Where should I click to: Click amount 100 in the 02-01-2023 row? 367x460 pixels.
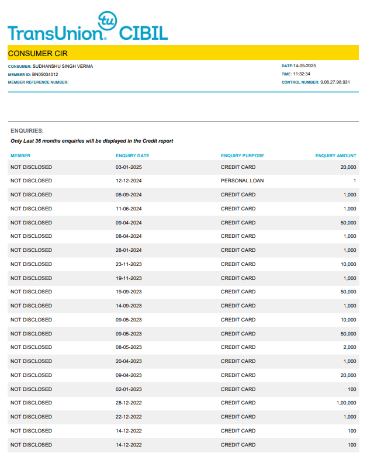[352, 389]
